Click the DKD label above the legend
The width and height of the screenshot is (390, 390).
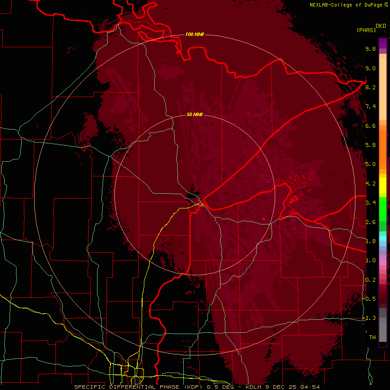[x=381, y=26]
